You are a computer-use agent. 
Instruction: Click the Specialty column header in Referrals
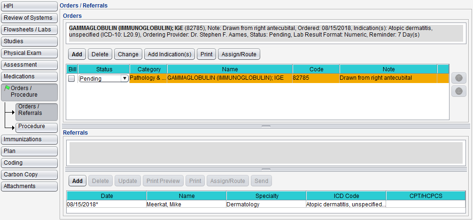tap(266, 196)
